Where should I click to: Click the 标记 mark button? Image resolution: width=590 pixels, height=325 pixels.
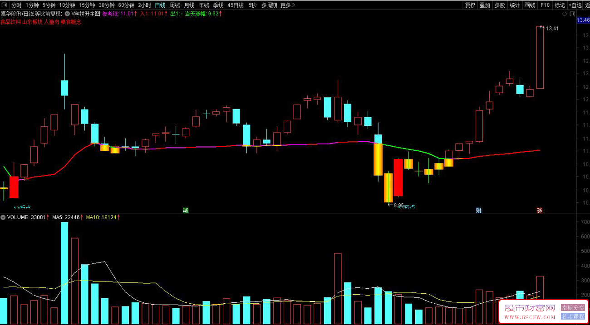click(x=560, y=5)
